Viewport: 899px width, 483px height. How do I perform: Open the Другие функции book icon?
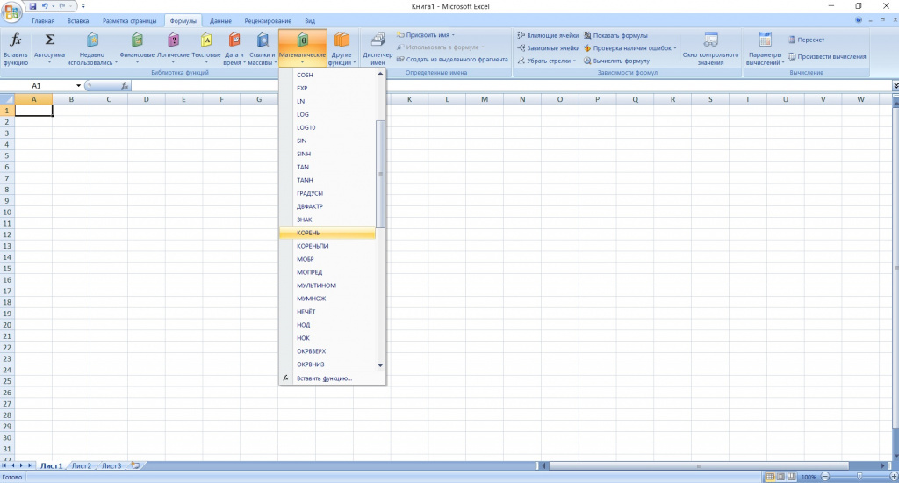pyautogui.click(x=342, y=40)
